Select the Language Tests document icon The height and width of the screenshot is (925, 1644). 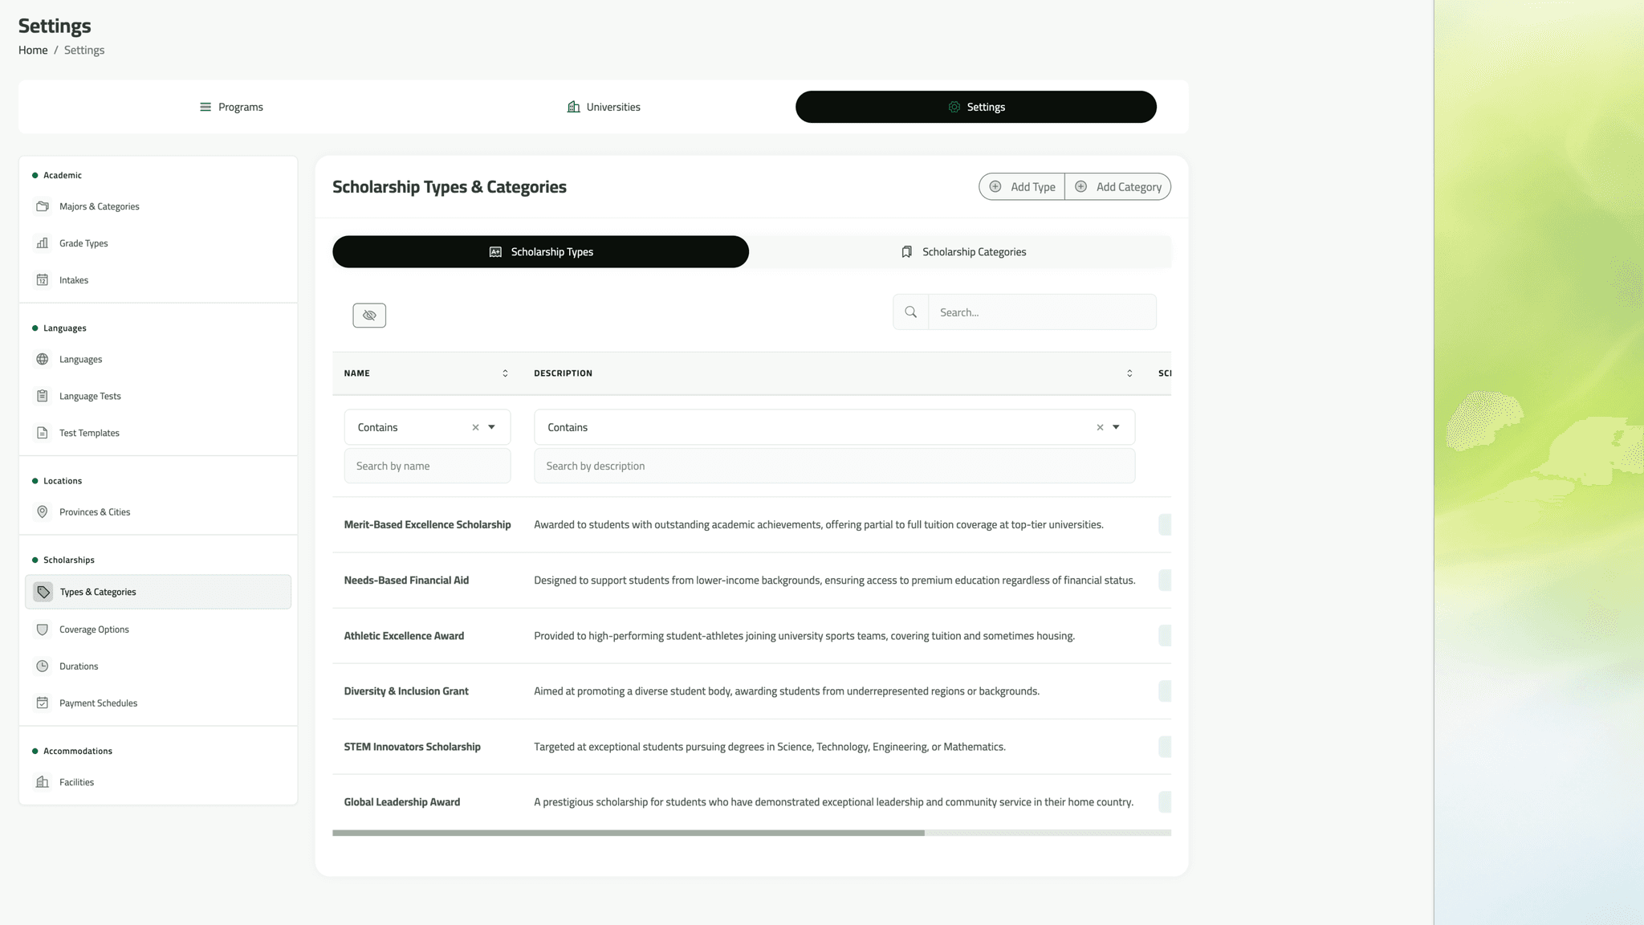(43, 396)
